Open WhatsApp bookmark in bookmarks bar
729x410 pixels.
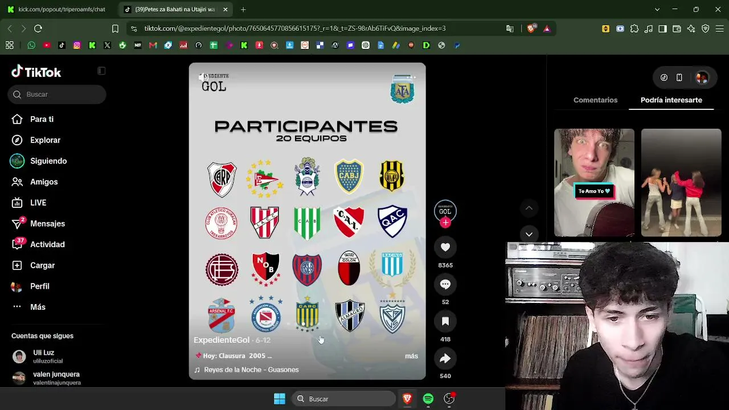31,45
